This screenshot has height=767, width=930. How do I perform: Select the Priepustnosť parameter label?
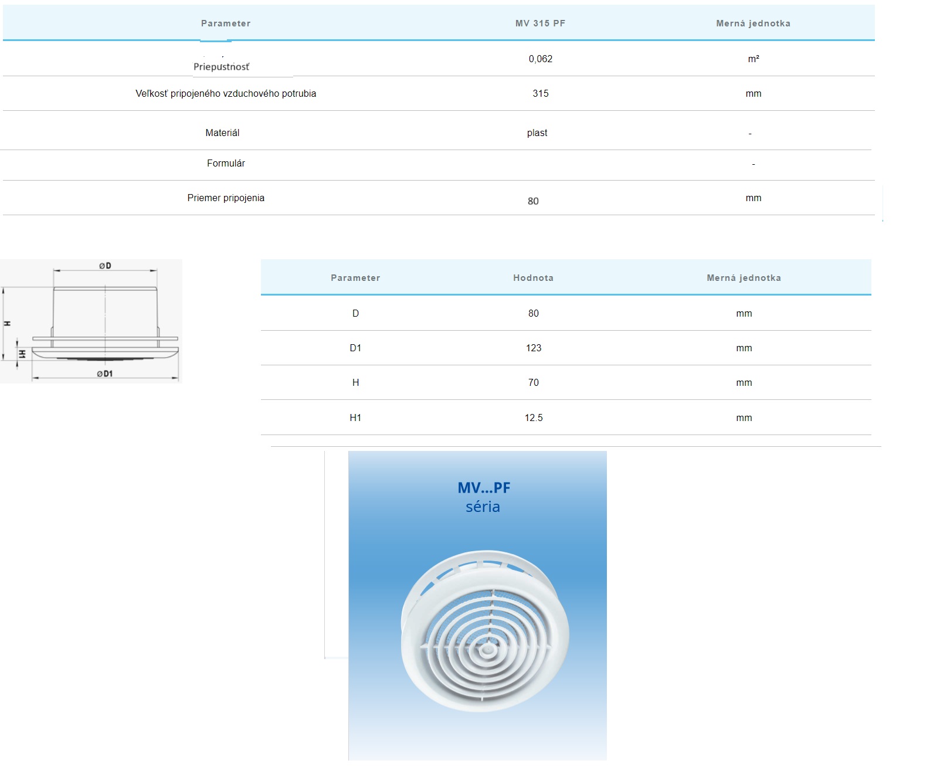click(221, 67)
